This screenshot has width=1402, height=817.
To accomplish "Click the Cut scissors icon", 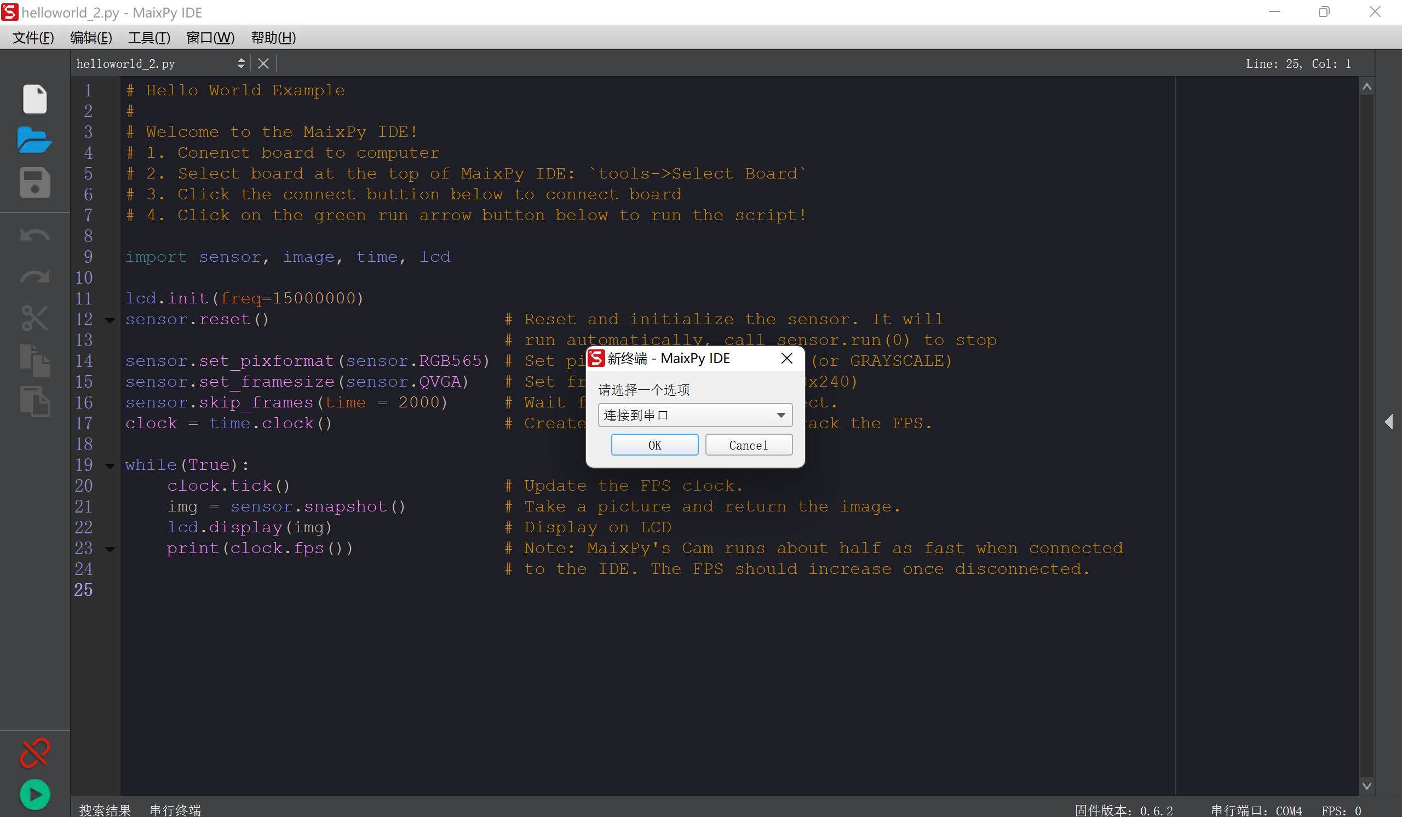I will pyautogui.click(x=35, y=318).
